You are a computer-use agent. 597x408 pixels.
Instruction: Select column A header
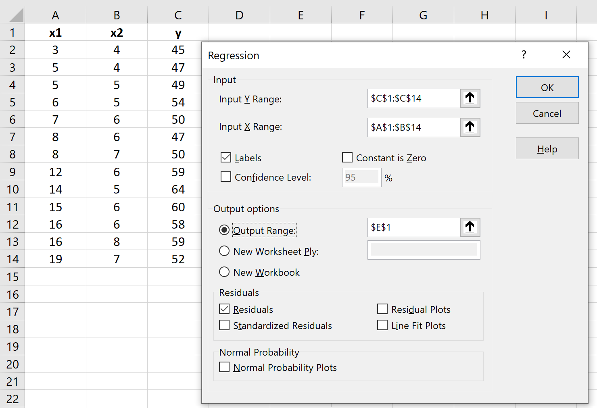click(x=56, y=15)
